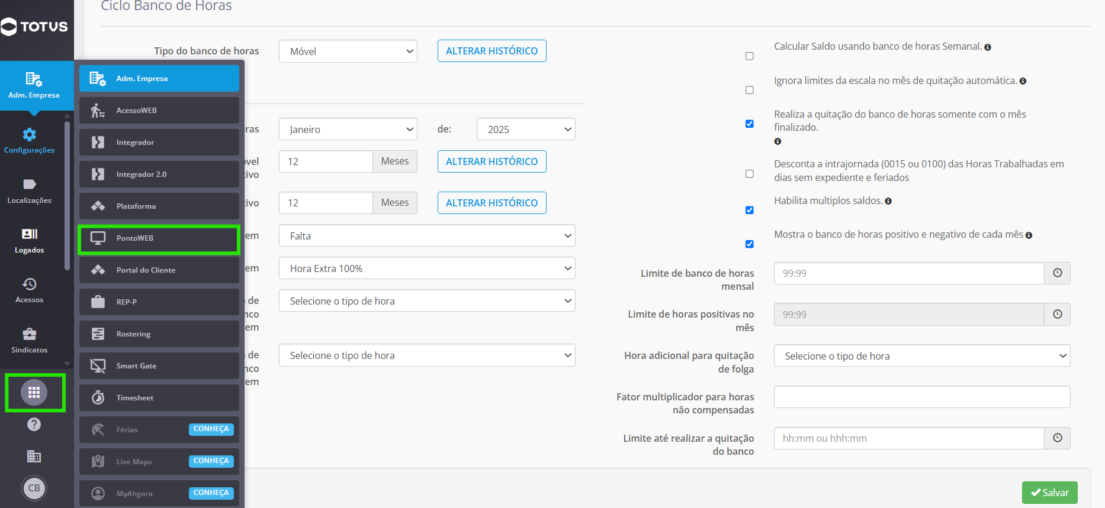1105x508 pixels.
Task: Open the Hora Extra 100% dropdown
Action: pos(427,268)
